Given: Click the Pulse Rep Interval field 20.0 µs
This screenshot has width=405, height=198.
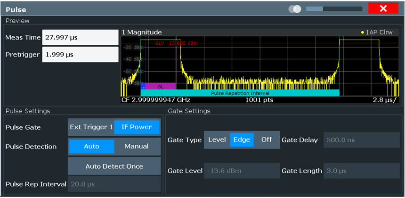Looking at the screenshot, I should [x=114, y=184].
